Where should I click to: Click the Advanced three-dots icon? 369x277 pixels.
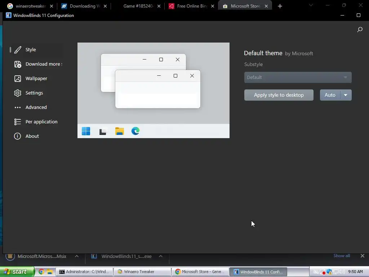(x=18, y=107)
